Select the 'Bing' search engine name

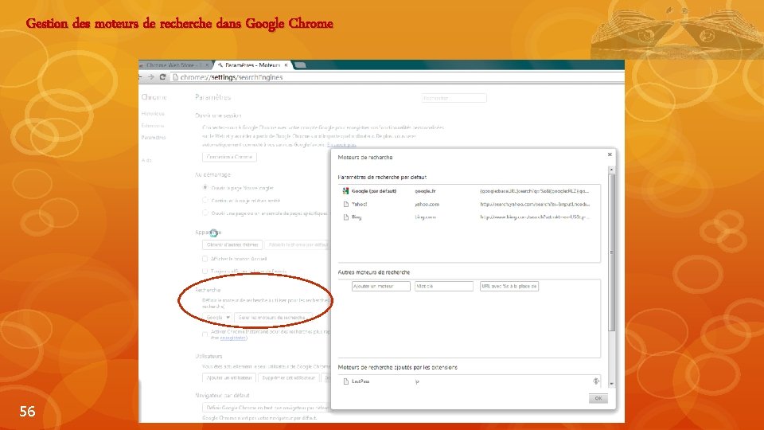coord(357,217)
